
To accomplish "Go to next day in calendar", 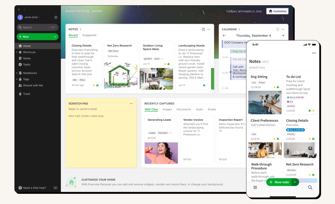I will [x=283, y=36].
